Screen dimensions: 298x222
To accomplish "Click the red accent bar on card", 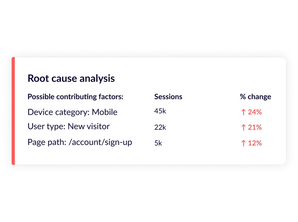I will click(13, 111).
